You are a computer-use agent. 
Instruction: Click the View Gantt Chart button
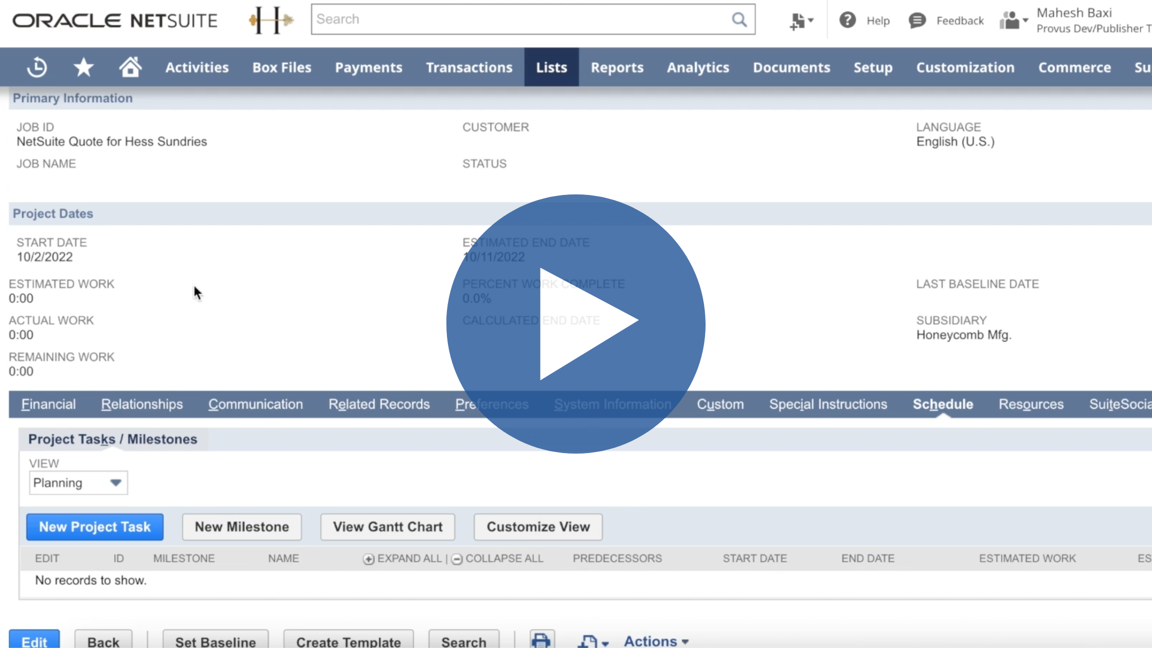point(388,527)
